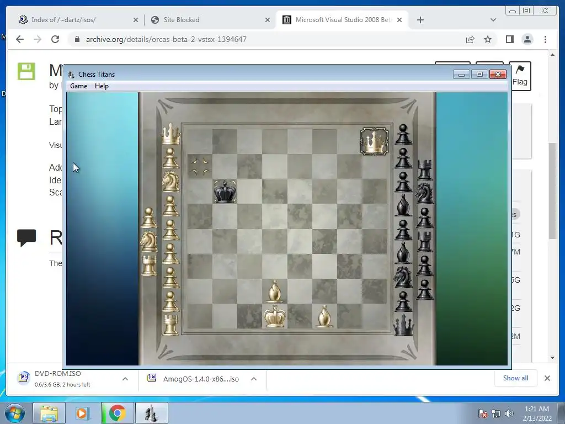
Task: Click the Chess Titans taskbar icon
Action: (x=151, y=413)
